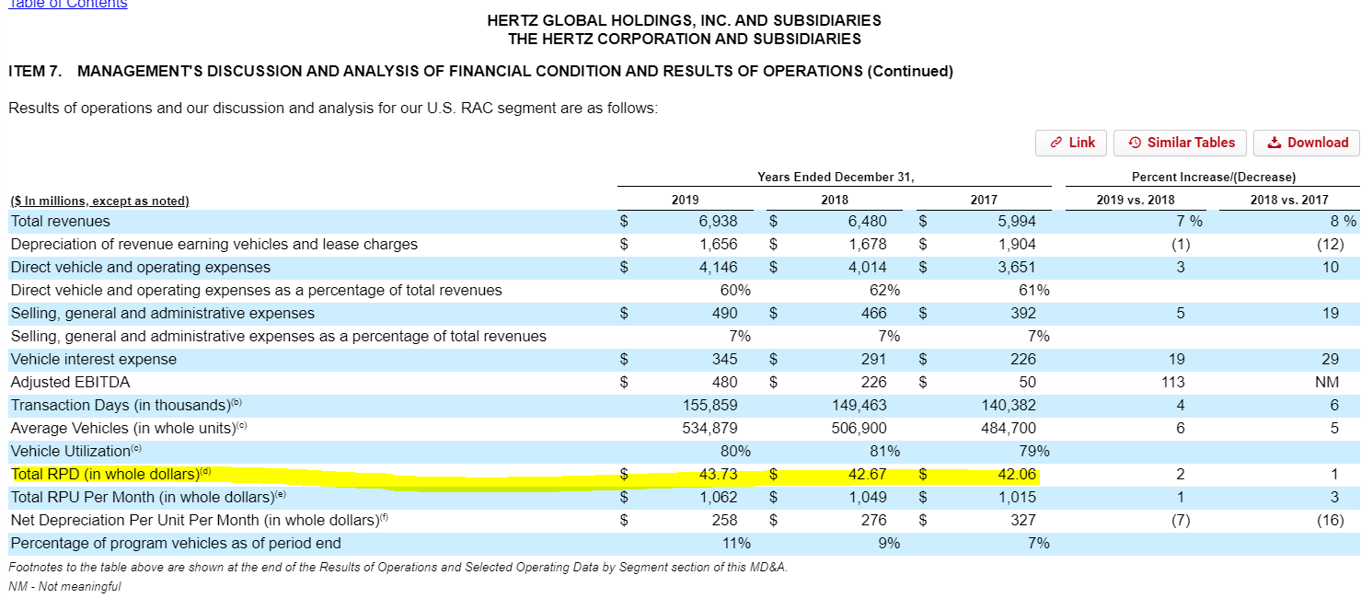Click the '2019 vs. 2018' column header
Screen dimensions: 1361x598
[x=1136, y=200]
